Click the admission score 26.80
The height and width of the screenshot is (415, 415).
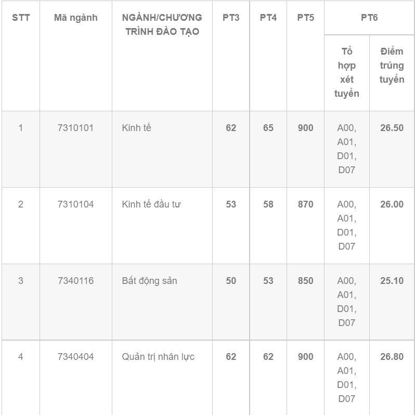click(x=392, y=357)
